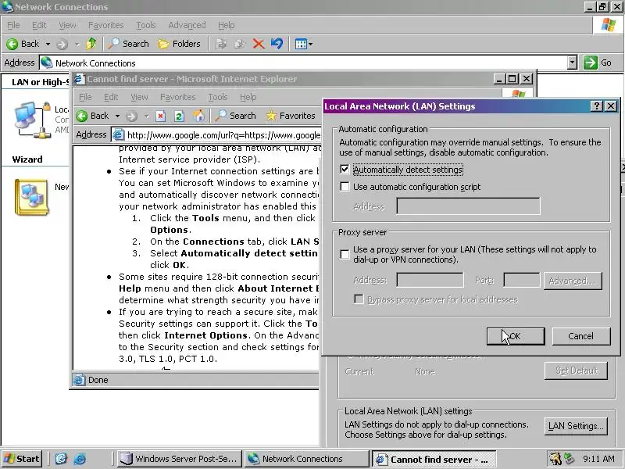Expand Forward history dropdown in Internet Explorer

pos(147,116)
